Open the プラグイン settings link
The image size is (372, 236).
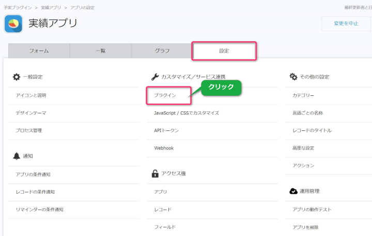165,95
